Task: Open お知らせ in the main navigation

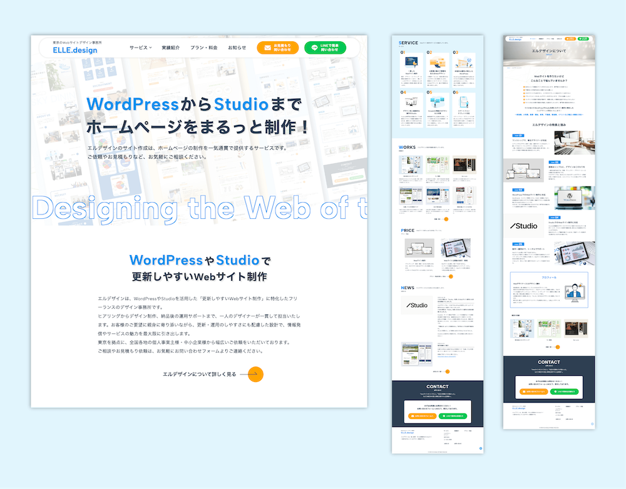Action: [x=237, y=48]
